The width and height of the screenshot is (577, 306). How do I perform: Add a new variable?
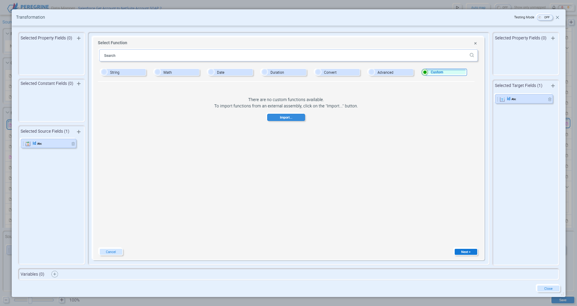[55, 274]
